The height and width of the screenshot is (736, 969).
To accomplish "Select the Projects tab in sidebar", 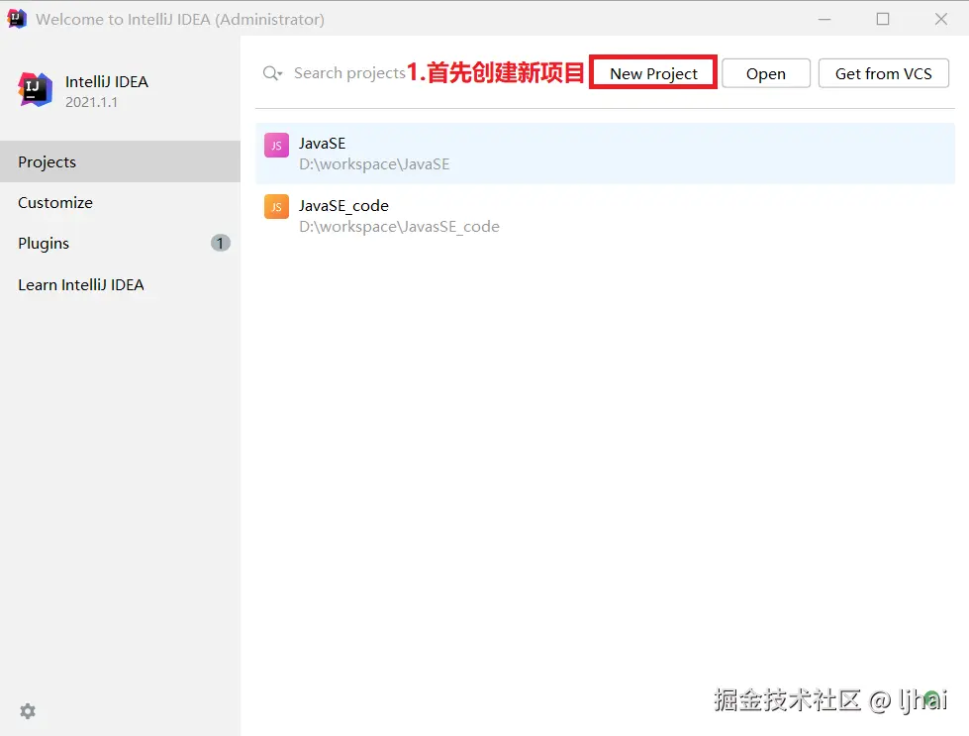I will (120, 161).
